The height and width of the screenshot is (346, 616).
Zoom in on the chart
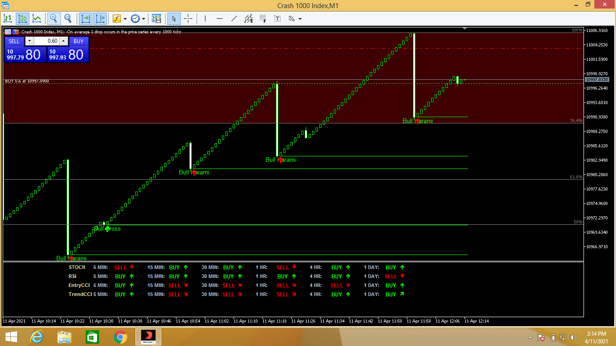pos(54,18)
